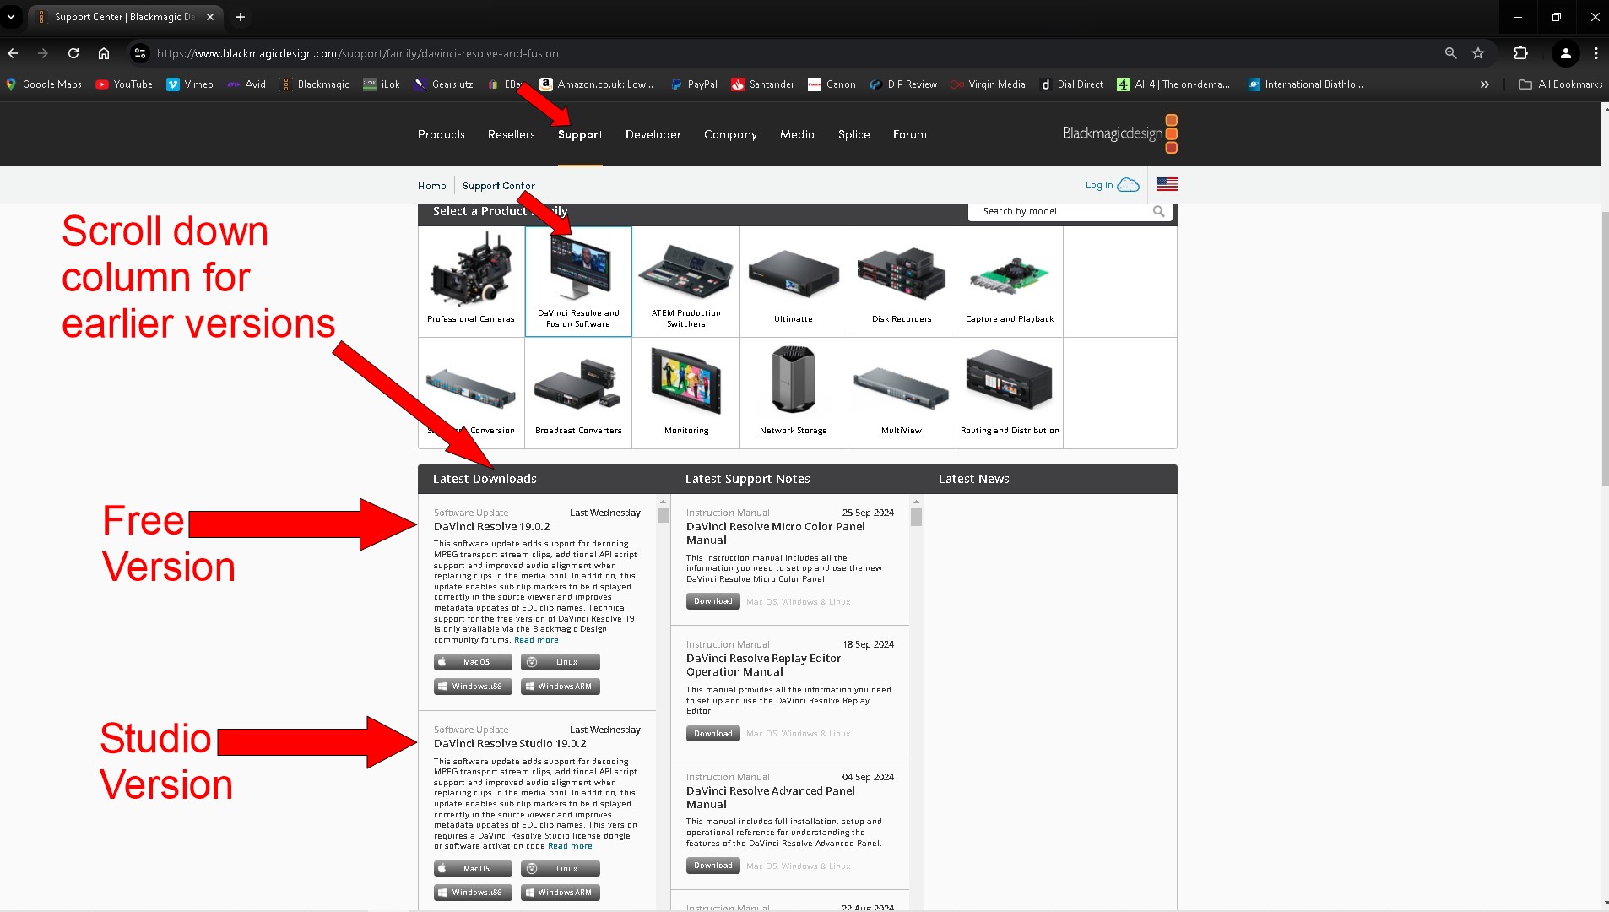The width and height of the screenshot is (1609, 912).
Task: Open the Forum menu item
Action: click(910, 134)
